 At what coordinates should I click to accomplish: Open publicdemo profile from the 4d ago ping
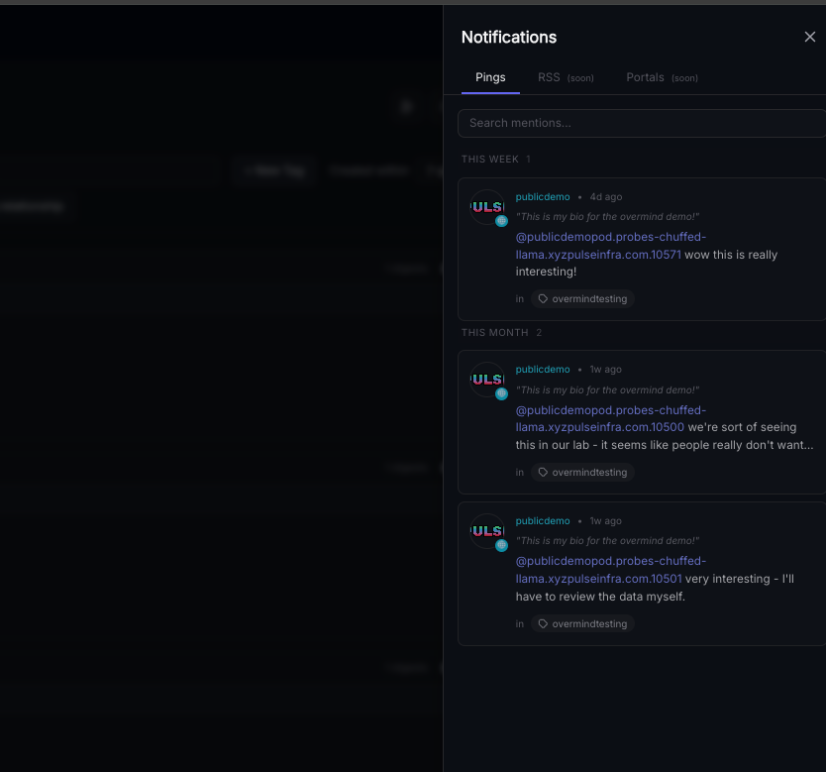(x=543, y=196)
